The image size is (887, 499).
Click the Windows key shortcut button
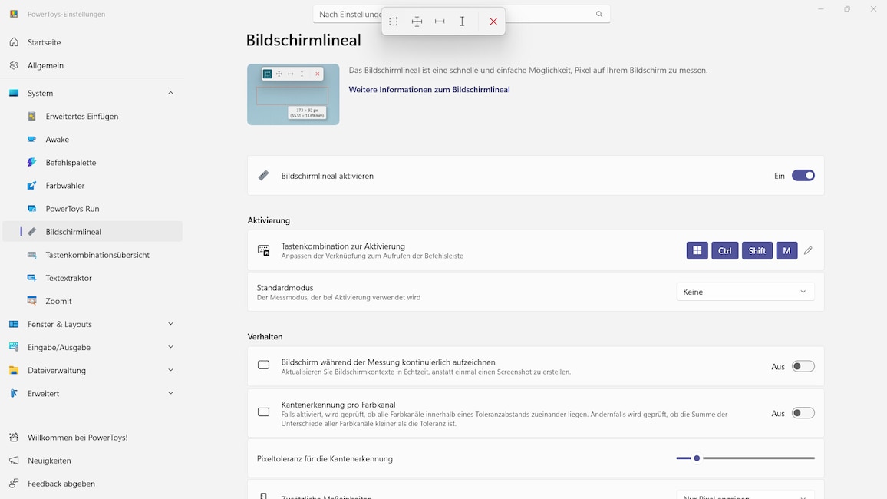697,250
